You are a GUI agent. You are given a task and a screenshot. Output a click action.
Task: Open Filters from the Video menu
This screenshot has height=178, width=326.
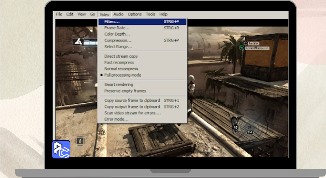[112, 22]
